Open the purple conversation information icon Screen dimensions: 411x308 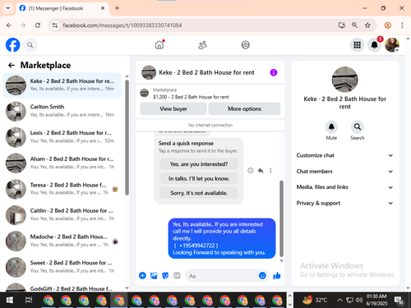pos(274,72)
